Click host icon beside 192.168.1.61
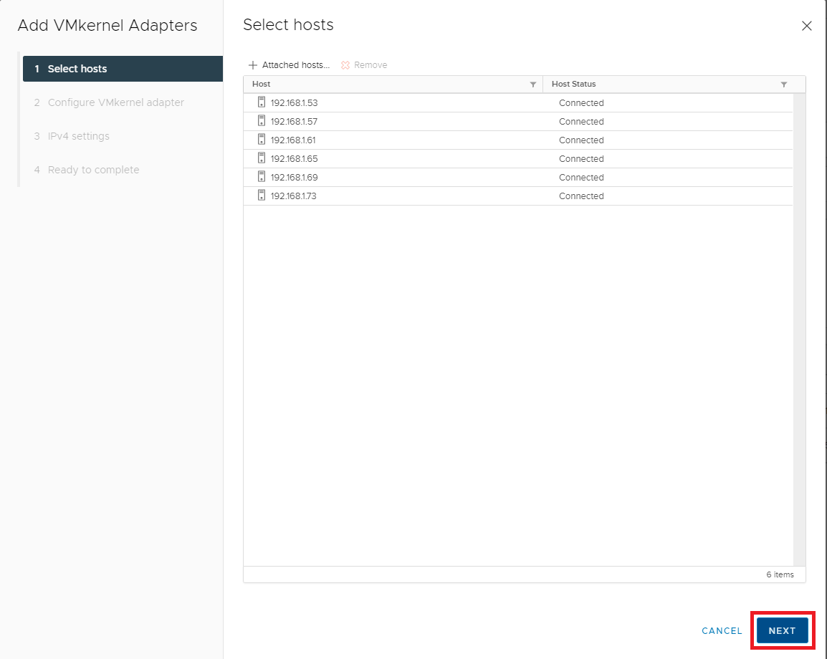The width and height of the screenshot is (827, 659). click(x=262, y=140)
